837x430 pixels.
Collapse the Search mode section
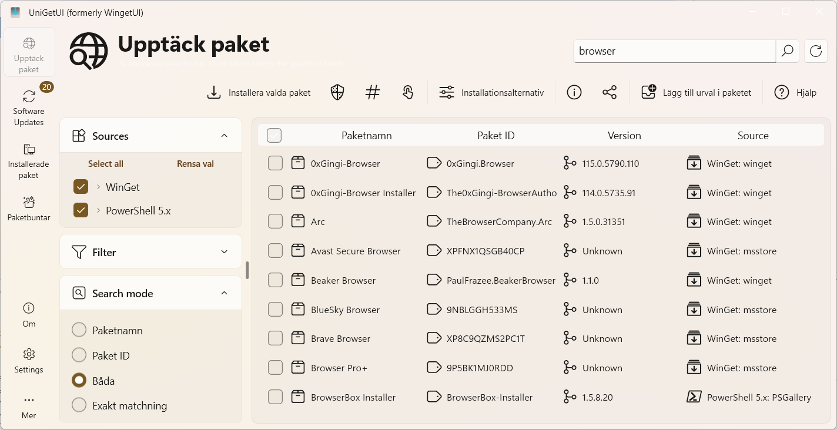click(x=224, y=293)
